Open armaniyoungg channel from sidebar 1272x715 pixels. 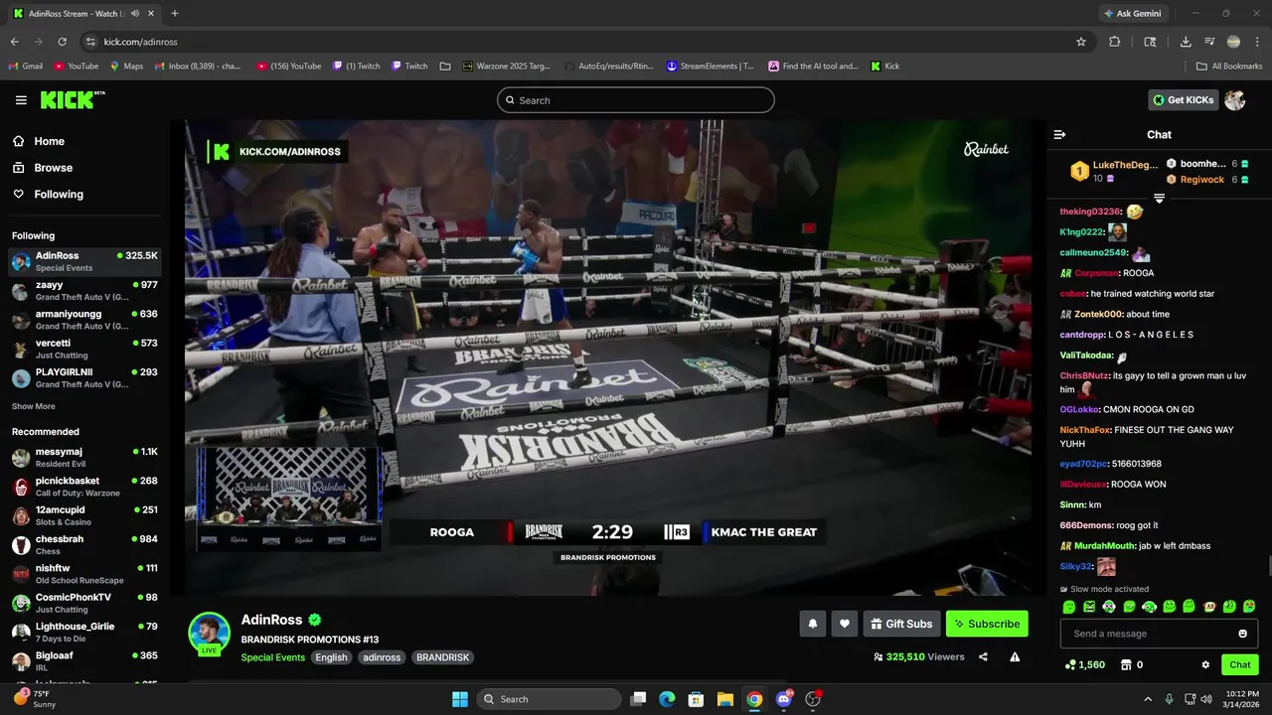pos(84,320)
